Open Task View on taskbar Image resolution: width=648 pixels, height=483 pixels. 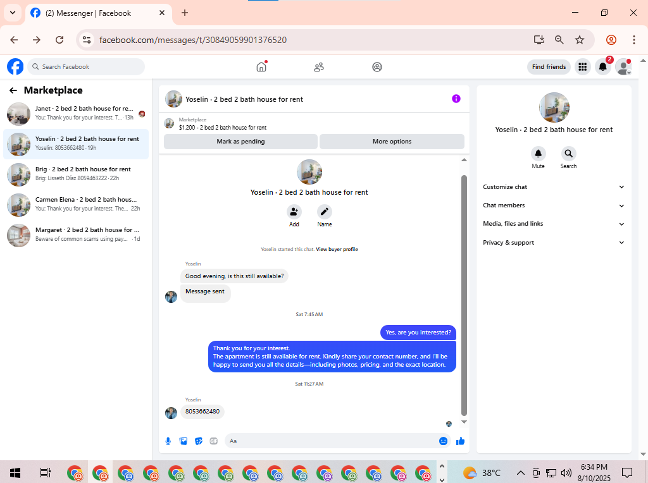pyautogui.click(x=45, y=473)
